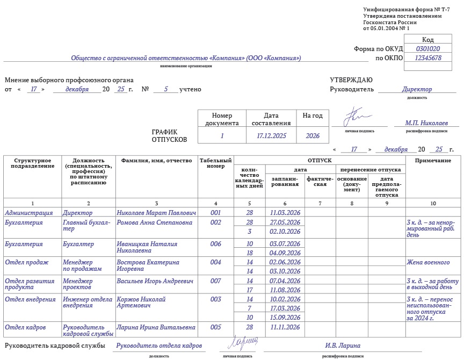The height and width of the screenshot is (359, 464).
Task: Select the date of compilation 17.12.2025
Action: pyautogui.click(x=271, y=136)
